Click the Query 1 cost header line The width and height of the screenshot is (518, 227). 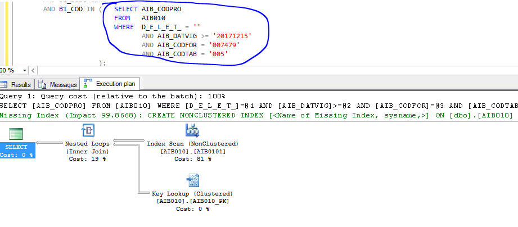pos(112,96)
